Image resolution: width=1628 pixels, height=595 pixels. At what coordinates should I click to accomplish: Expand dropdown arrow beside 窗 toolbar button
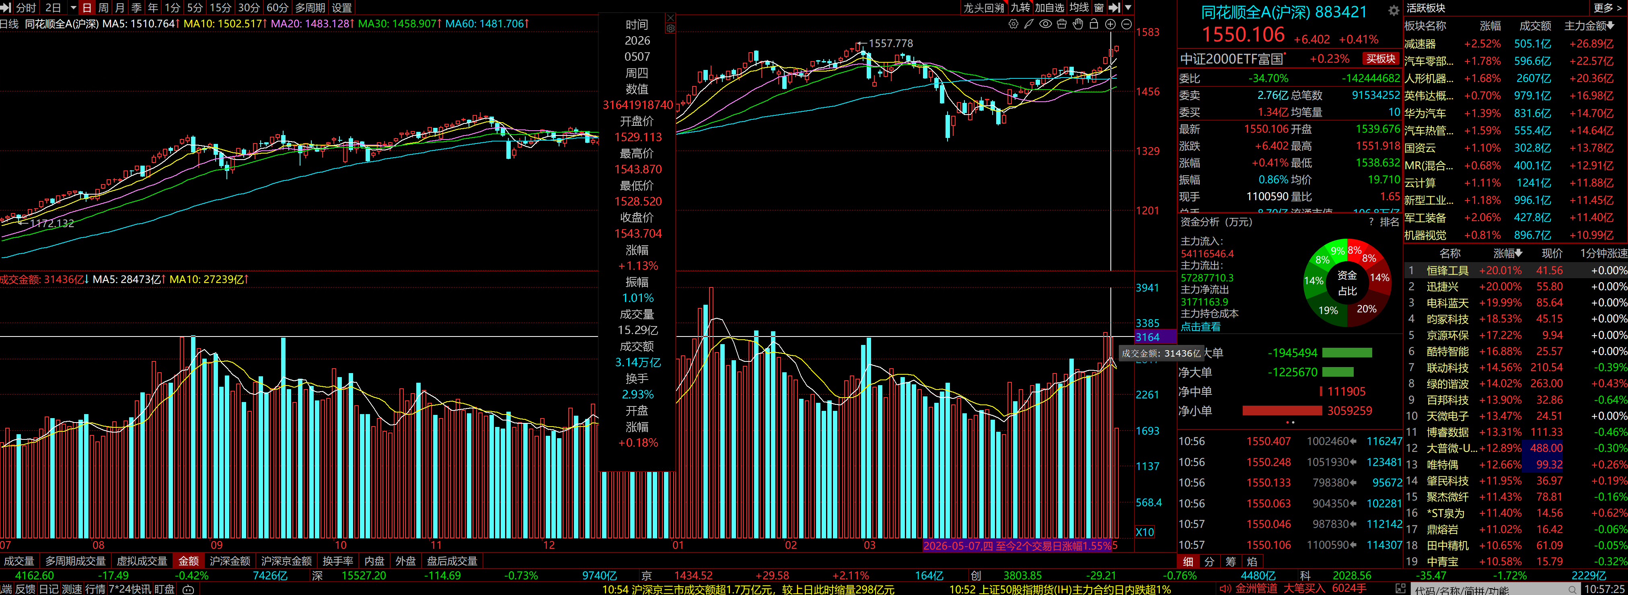(1129, 8)
